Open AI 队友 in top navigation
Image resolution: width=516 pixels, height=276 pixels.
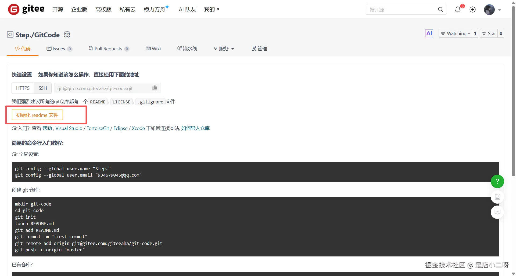(x=187, y=9)
